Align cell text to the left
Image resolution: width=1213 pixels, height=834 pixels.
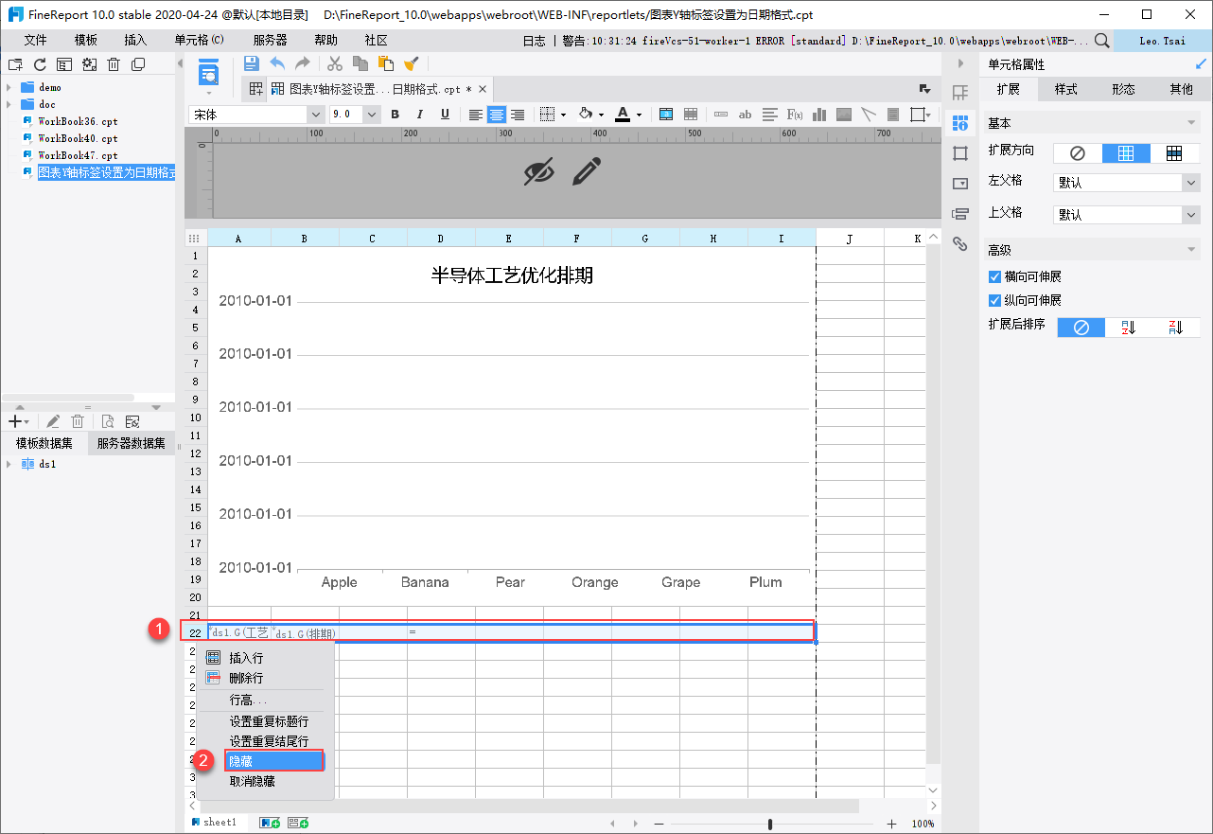coord(476,115)
